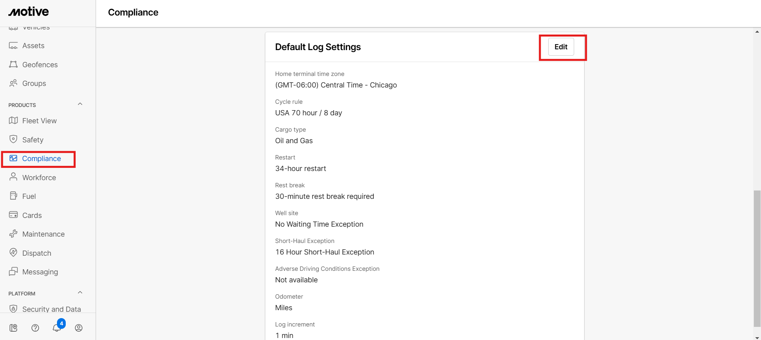Viewport: 761px width, 340px height.
Task: Collapse the PRODUCTS section
Action: coord(80,104)
